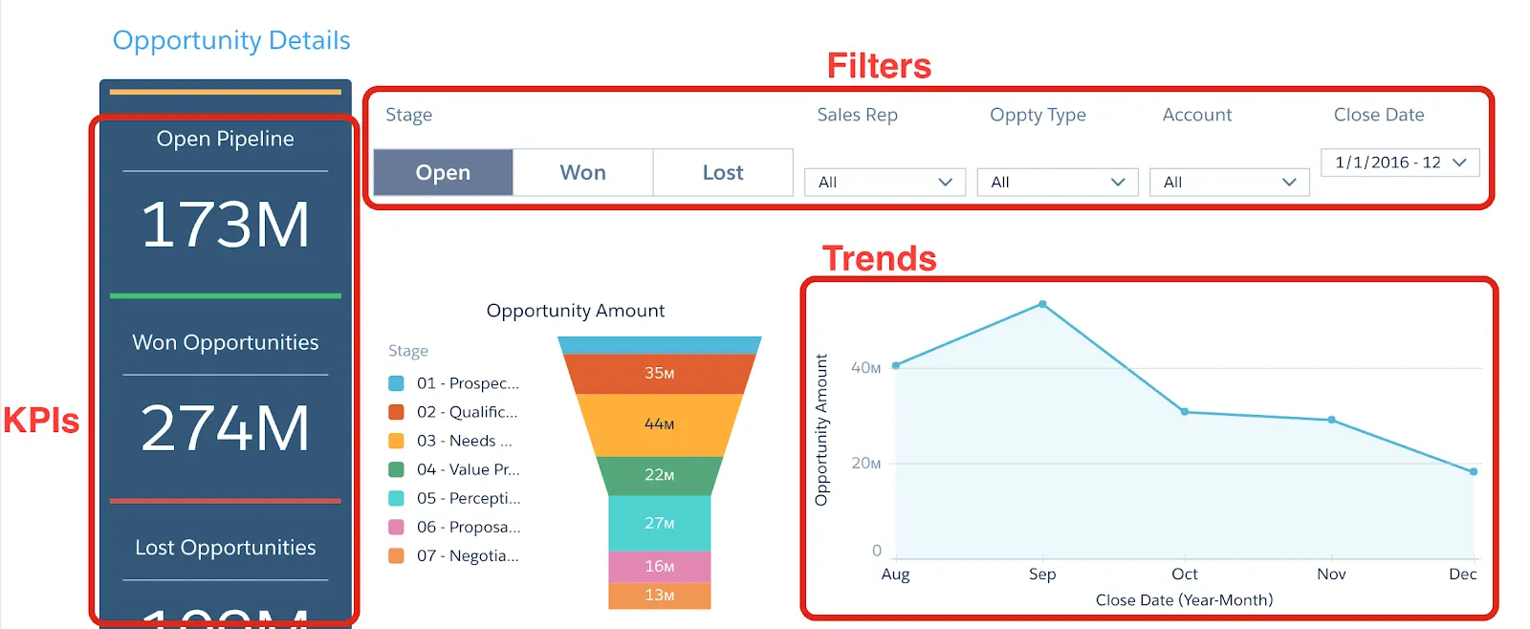Open the Close Date picker showing 1/1/2016
1530x629 pixels.
1398,162
